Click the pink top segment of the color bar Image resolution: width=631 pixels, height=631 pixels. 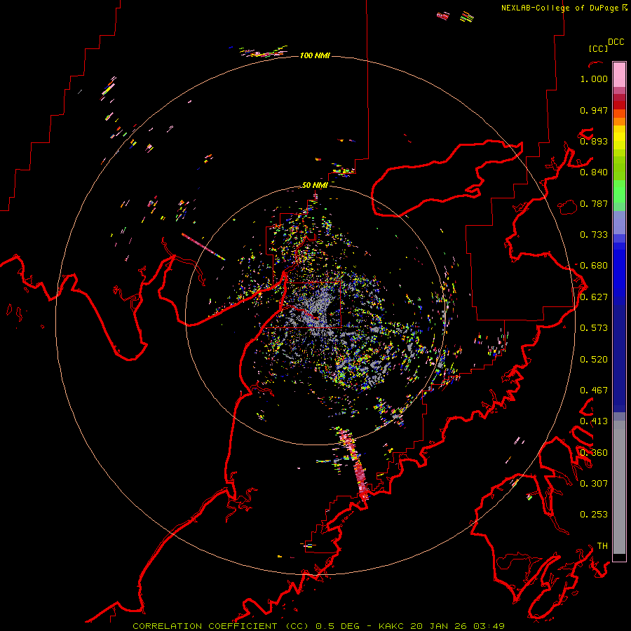(x=619, y=75)
